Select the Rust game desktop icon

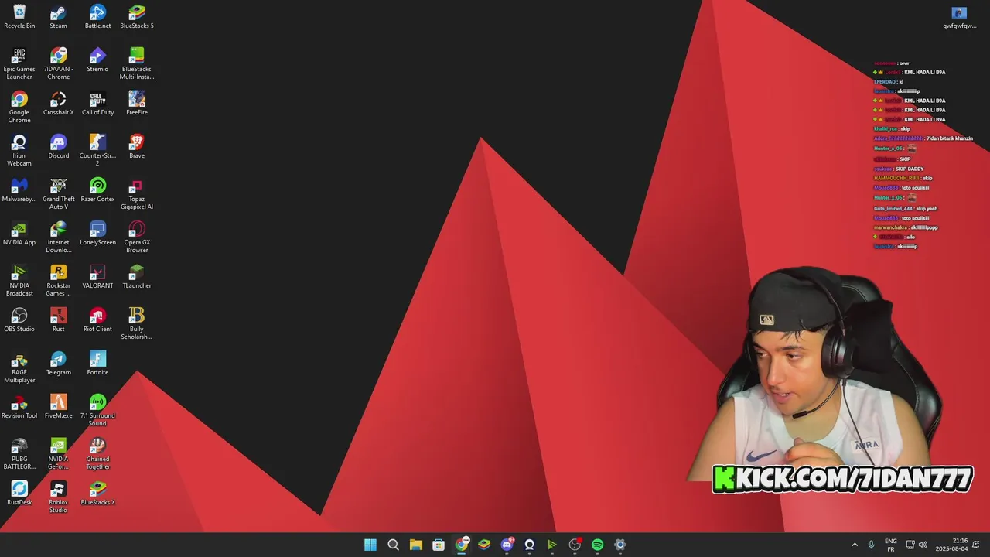click(59, 320)
